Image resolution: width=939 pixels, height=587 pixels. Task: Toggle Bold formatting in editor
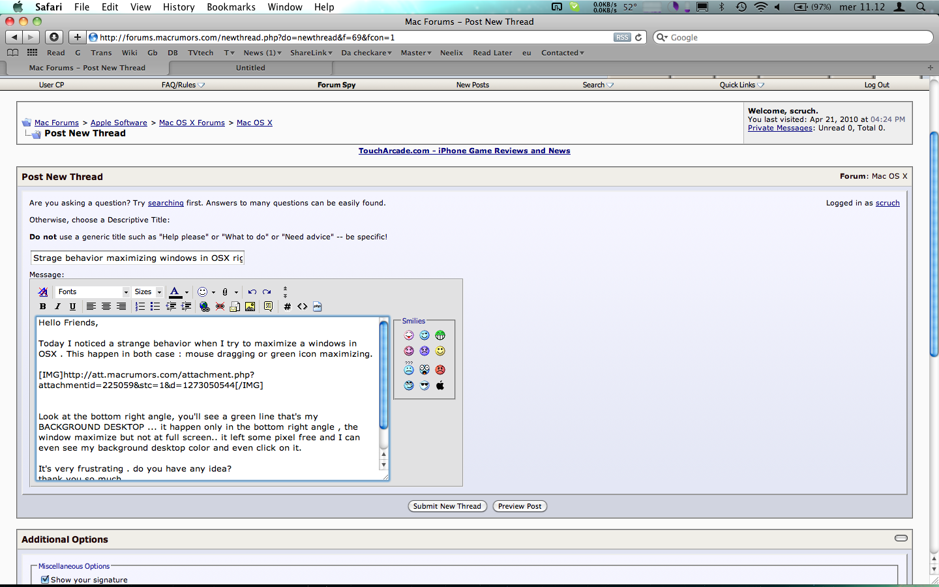(43, 307)
